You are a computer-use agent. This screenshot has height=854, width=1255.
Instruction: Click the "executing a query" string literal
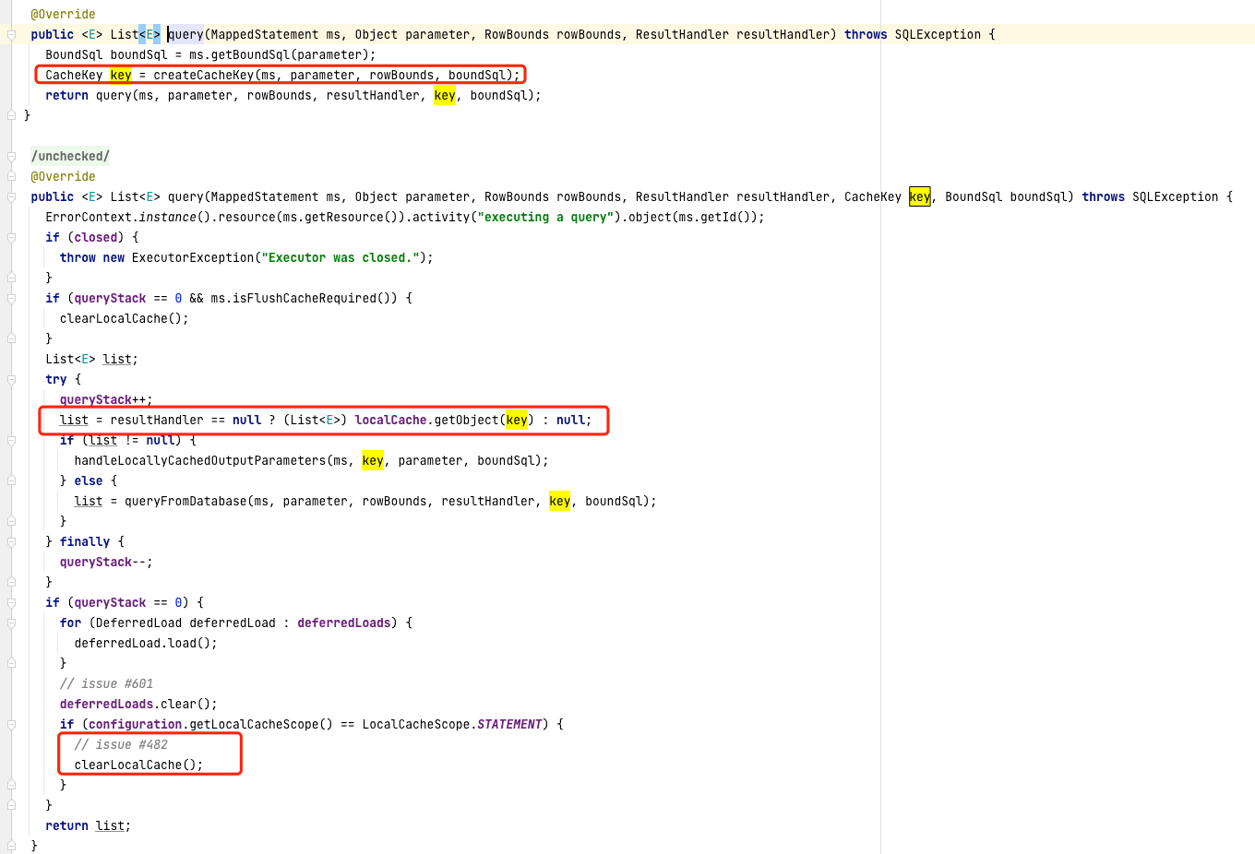pyautogui.click(x=545, y=217)
